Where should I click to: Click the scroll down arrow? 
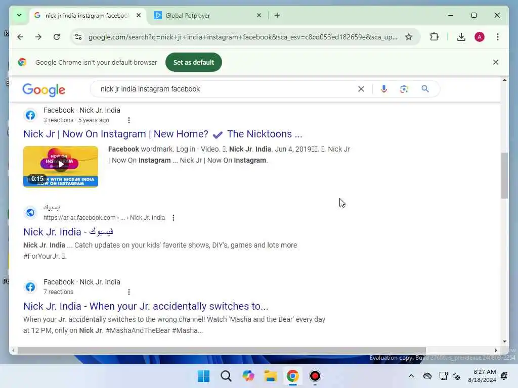pos(504,342)
